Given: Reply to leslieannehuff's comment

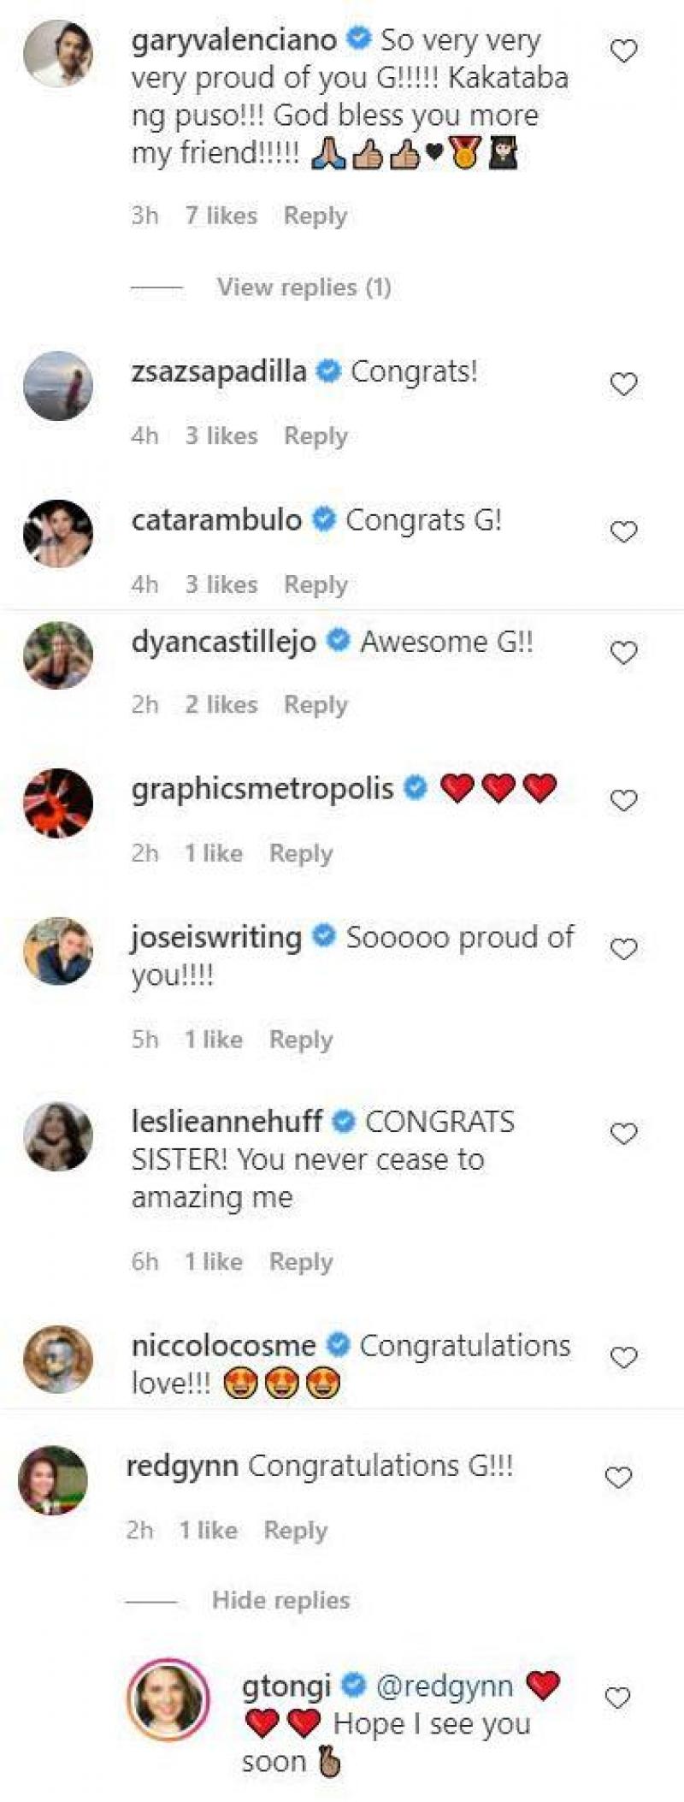Looking at the screenshot, I should (301, 1261).
